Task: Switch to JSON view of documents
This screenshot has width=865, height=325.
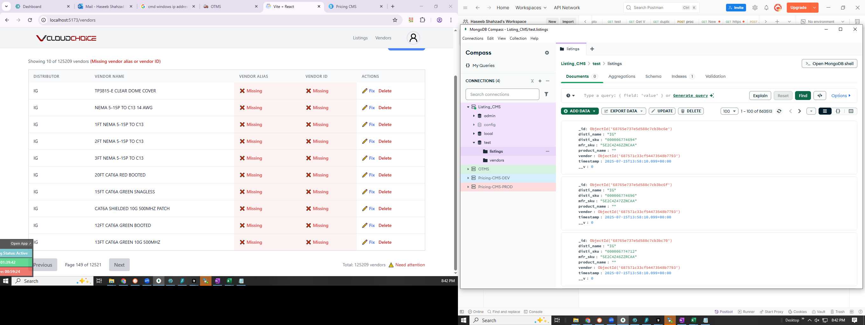Action: point(838,111)
